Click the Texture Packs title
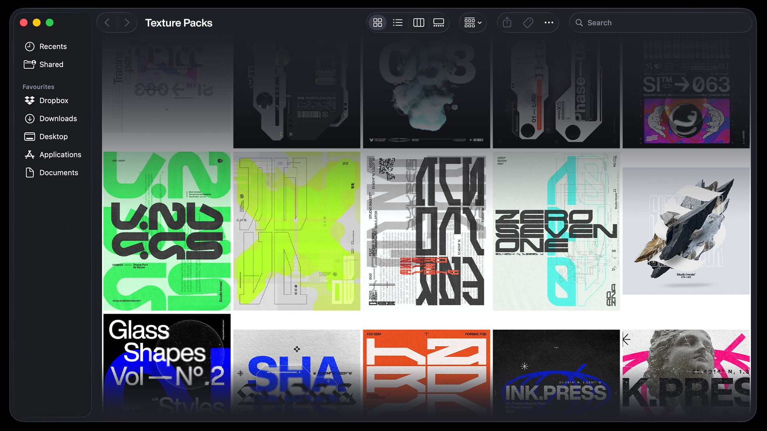 click(179, 23)
